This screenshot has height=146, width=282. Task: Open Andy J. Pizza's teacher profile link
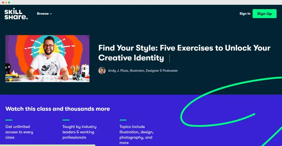pyautogui.click(x=143, y=71)
